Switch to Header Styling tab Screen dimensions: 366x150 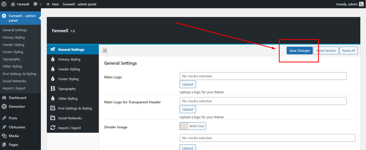pos(69,69)
